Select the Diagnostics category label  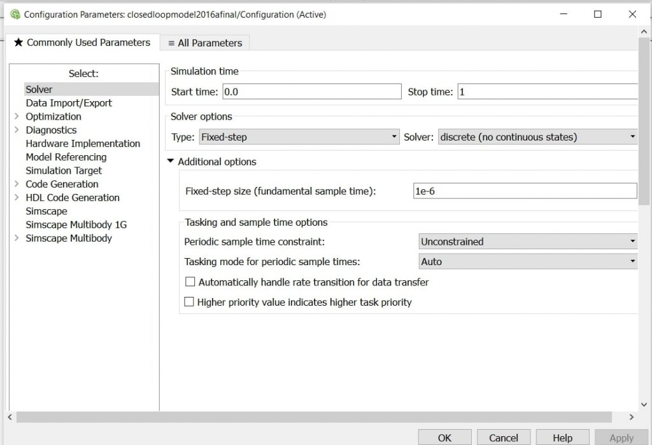pos(51,130)
